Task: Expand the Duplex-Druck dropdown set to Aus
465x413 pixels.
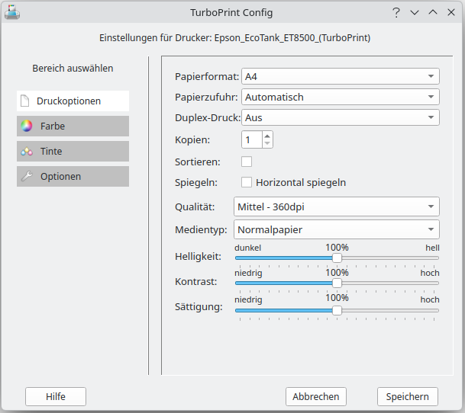Action: click(341, 117)
